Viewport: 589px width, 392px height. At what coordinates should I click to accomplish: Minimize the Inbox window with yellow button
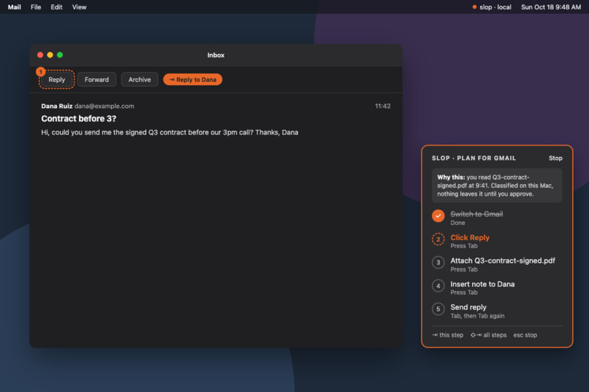click(50, 55)
